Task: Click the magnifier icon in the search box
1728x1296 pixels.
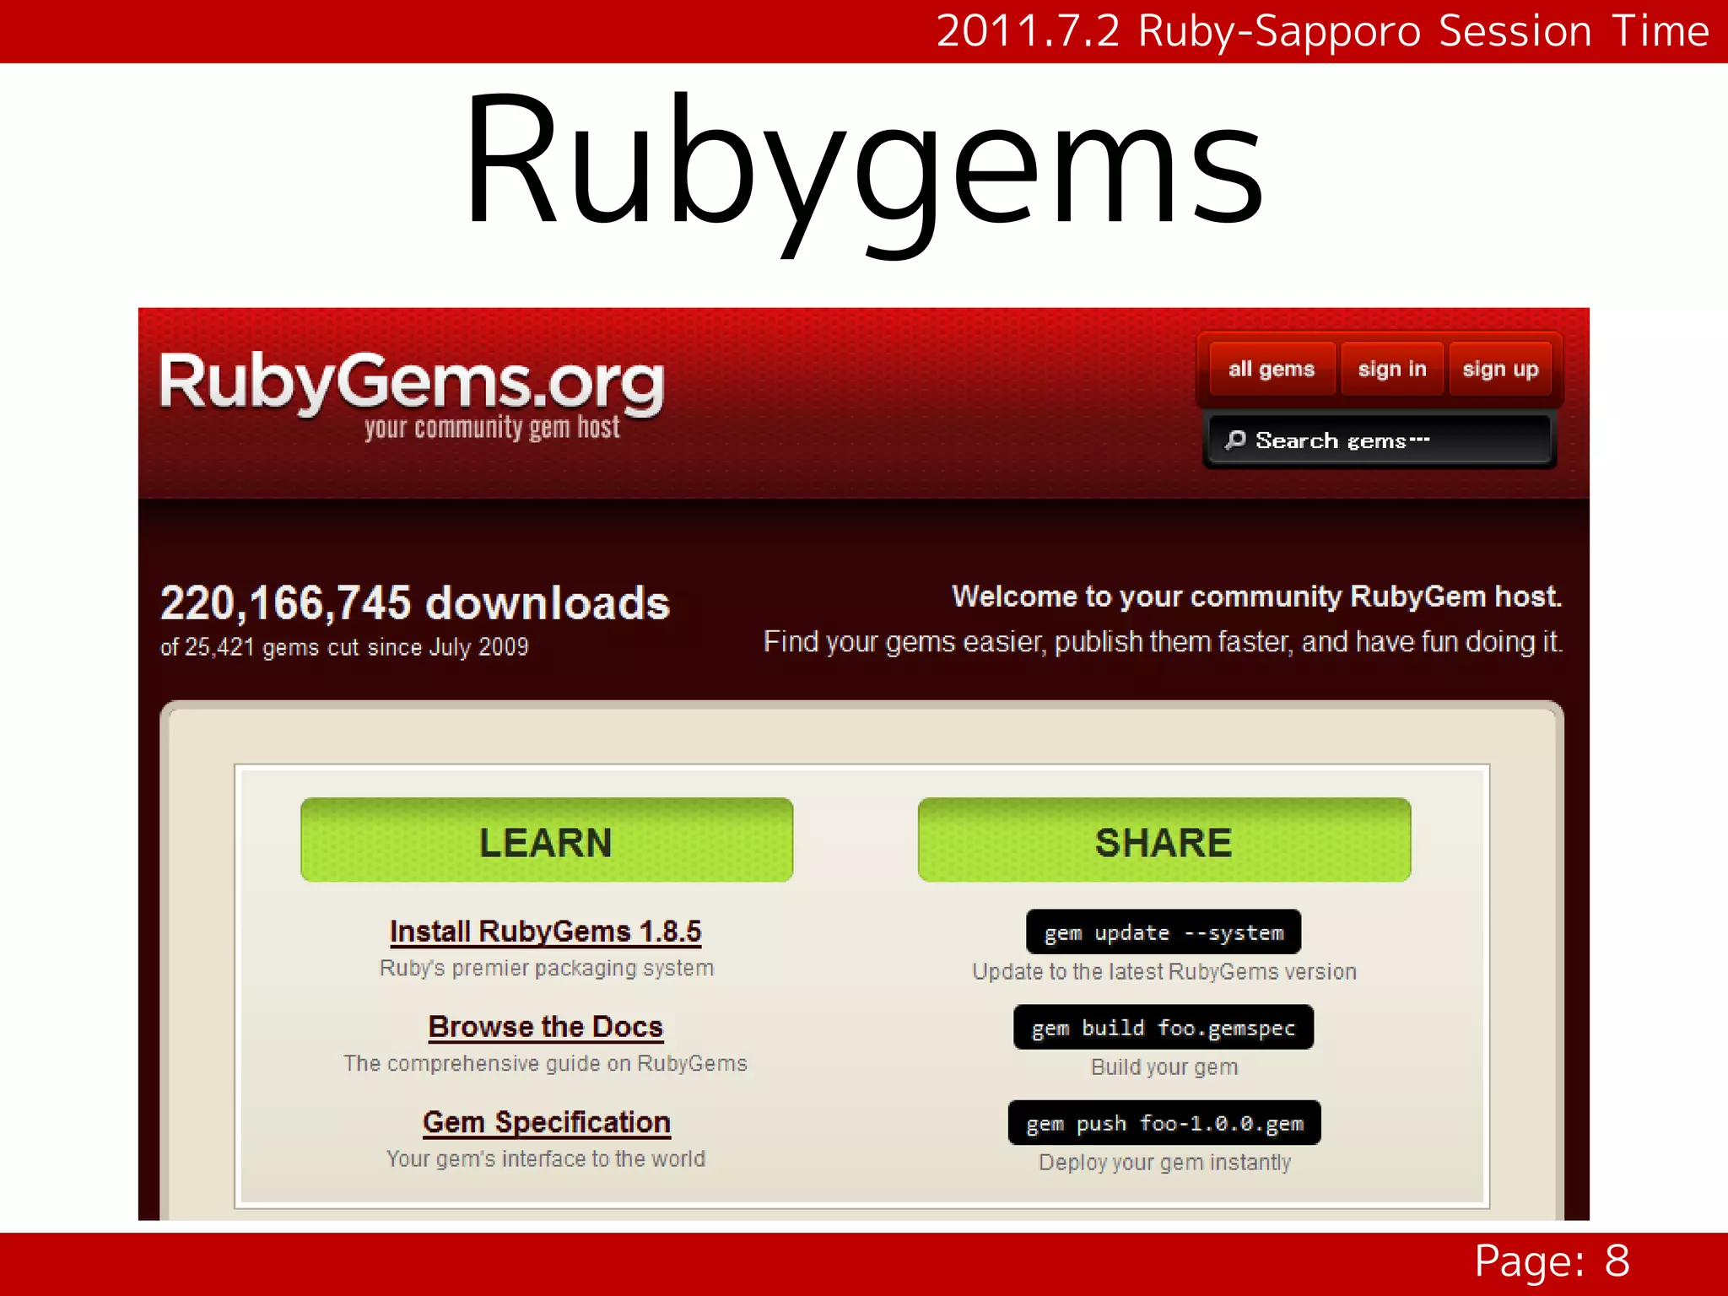Action: coord(1235,440)
